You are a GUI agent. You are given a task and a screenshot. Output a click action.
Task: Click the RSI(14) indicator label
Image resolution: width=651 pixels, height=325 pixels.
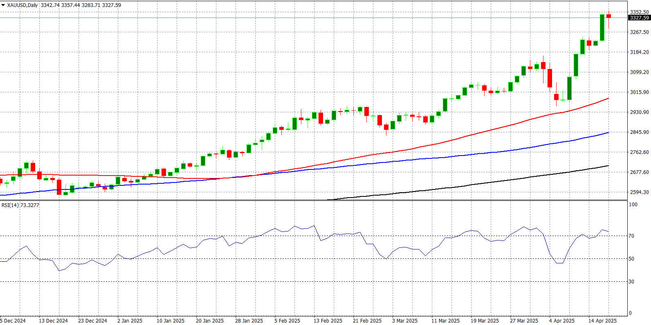tap(10, 205)
